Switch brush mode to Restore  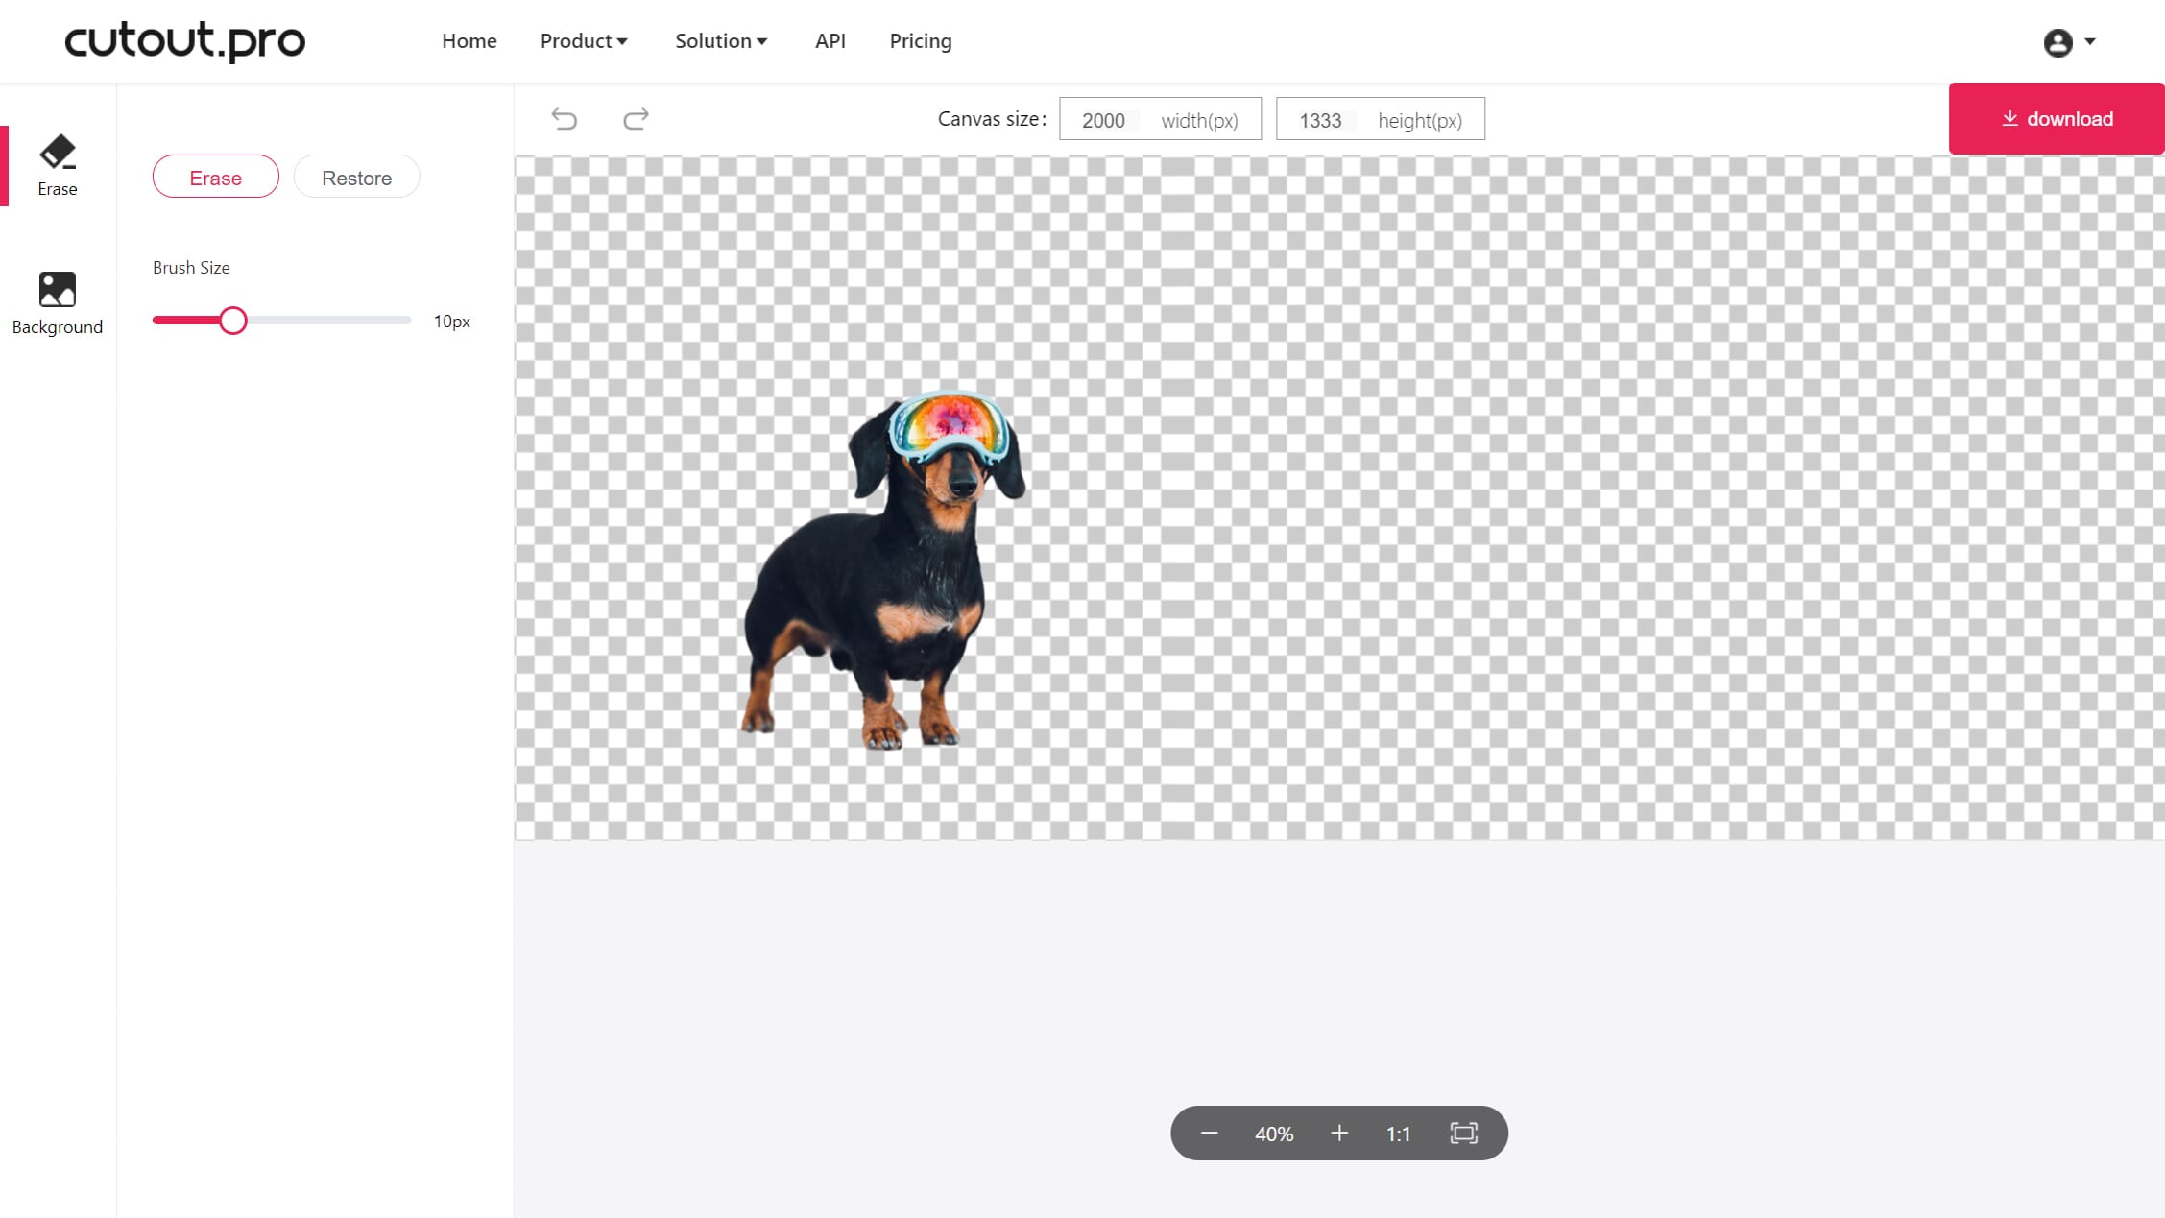point(357,178)
